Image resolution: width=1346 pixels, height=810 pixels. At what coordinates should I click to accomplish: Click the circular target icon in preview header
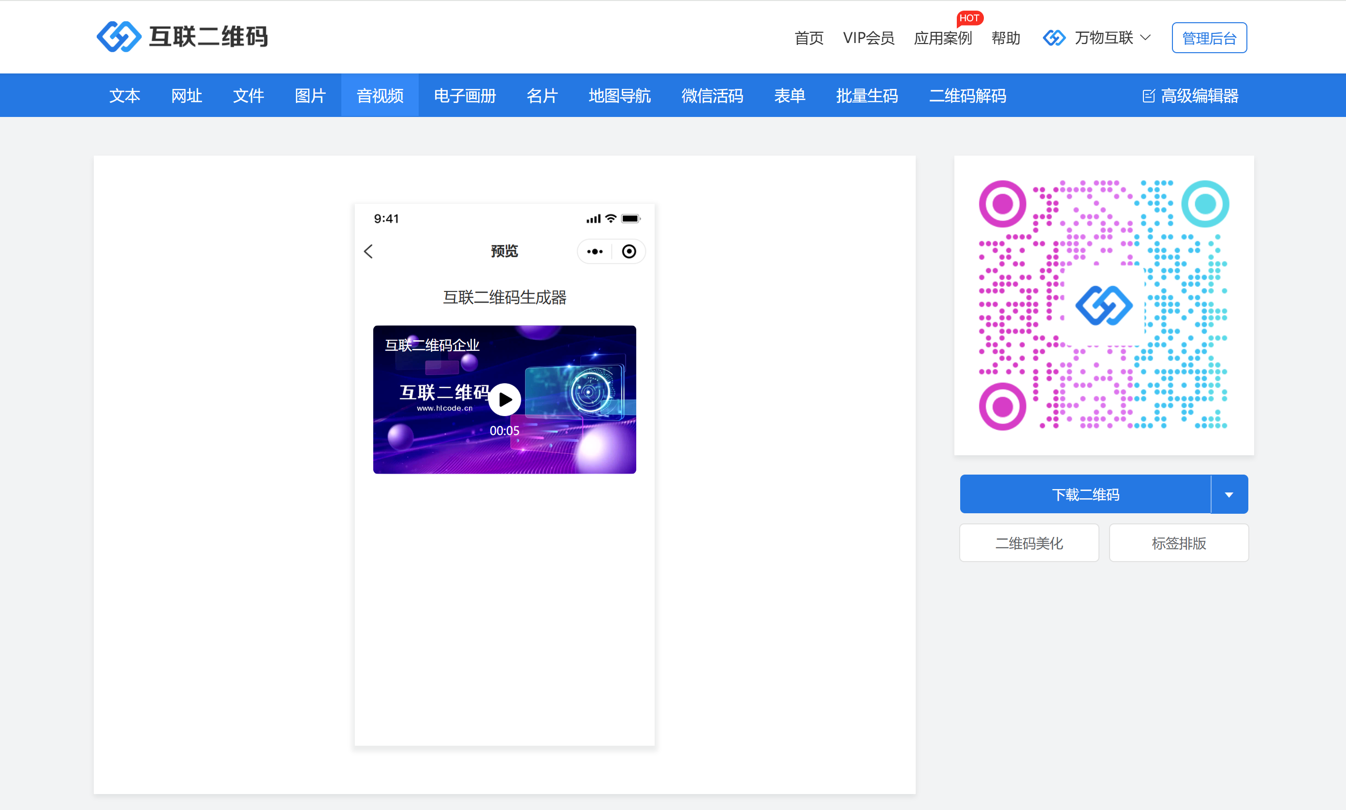pyautogui.click(x=629, y=252)
